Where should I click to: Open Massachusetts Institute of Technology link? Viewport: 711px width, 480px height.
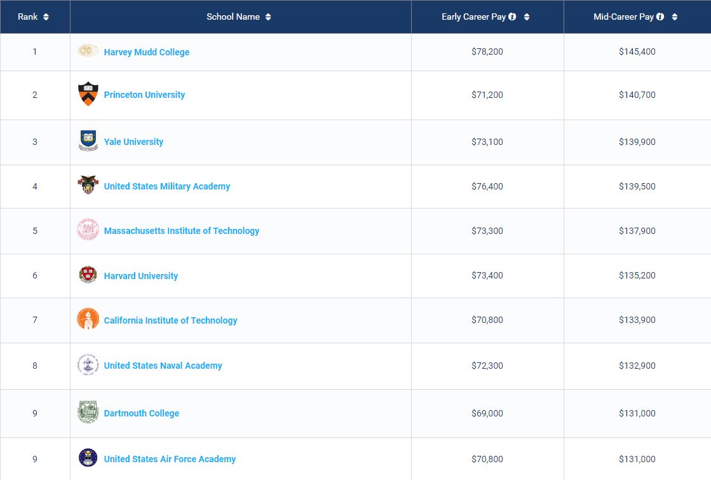click(181, 231)
